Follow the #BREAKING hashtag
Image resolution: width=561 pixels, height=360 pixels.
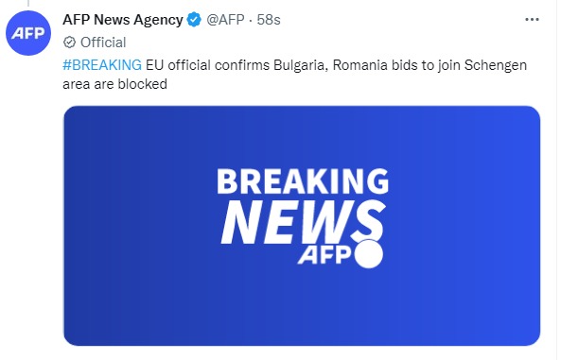102,65
